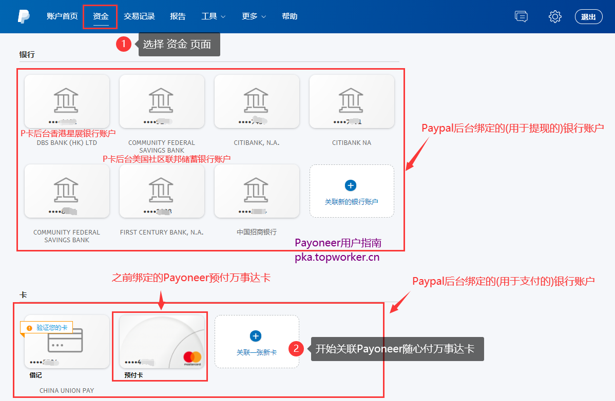615x401 pixels.
Task: Expand the 更多 dropdown menu
Action: coord(253,16)
